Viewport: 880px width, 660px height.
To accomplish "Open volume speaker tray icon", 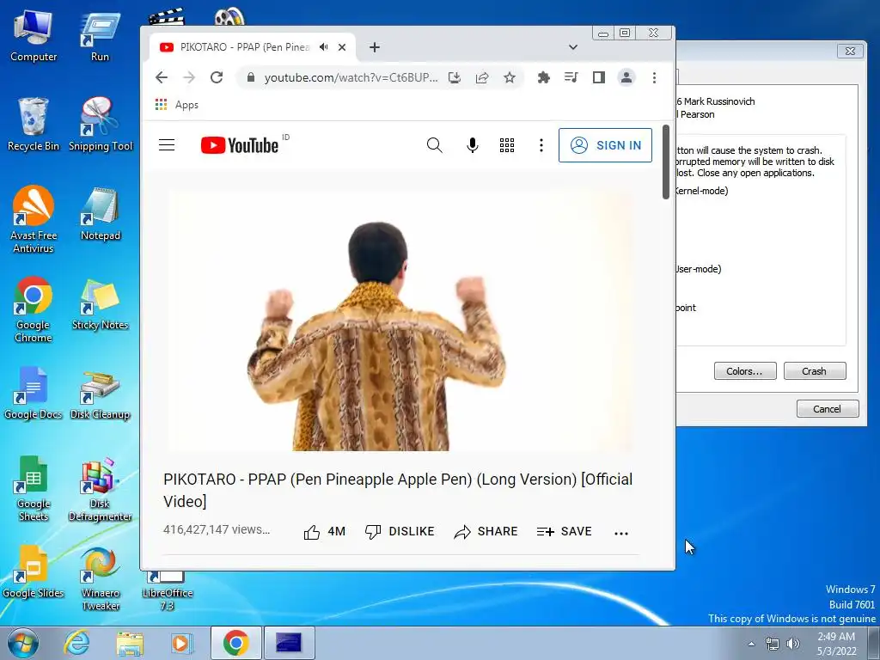I will (x=793, y=644).
